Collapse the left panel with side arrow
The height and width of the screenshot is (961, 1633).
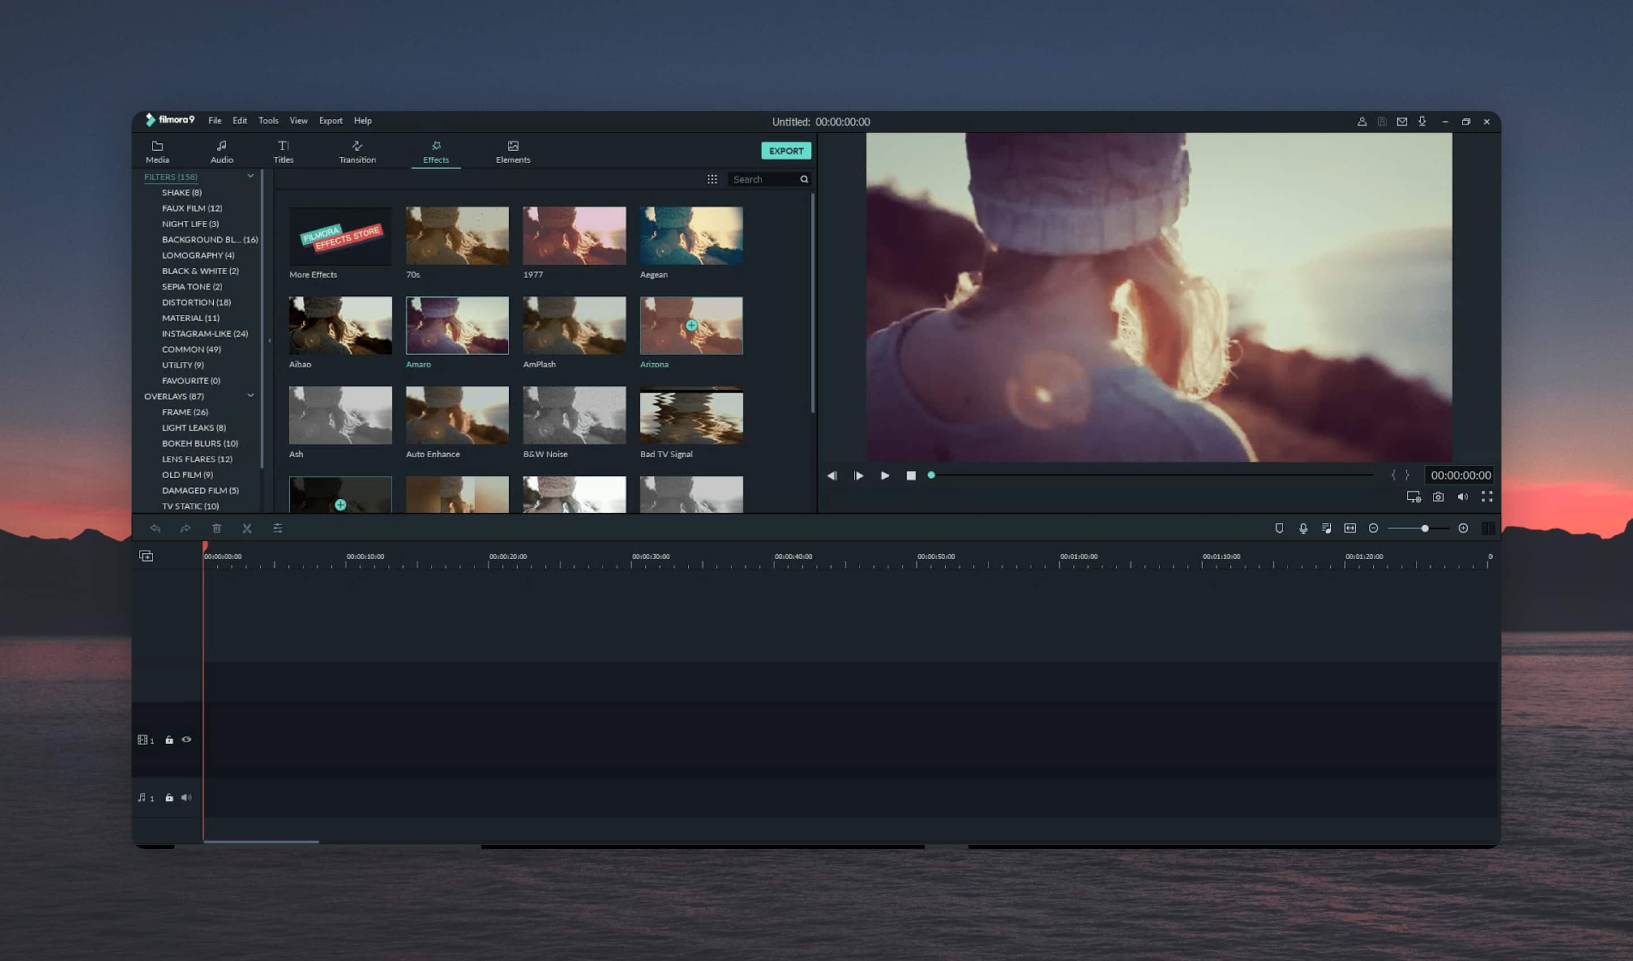coord(269,341)
